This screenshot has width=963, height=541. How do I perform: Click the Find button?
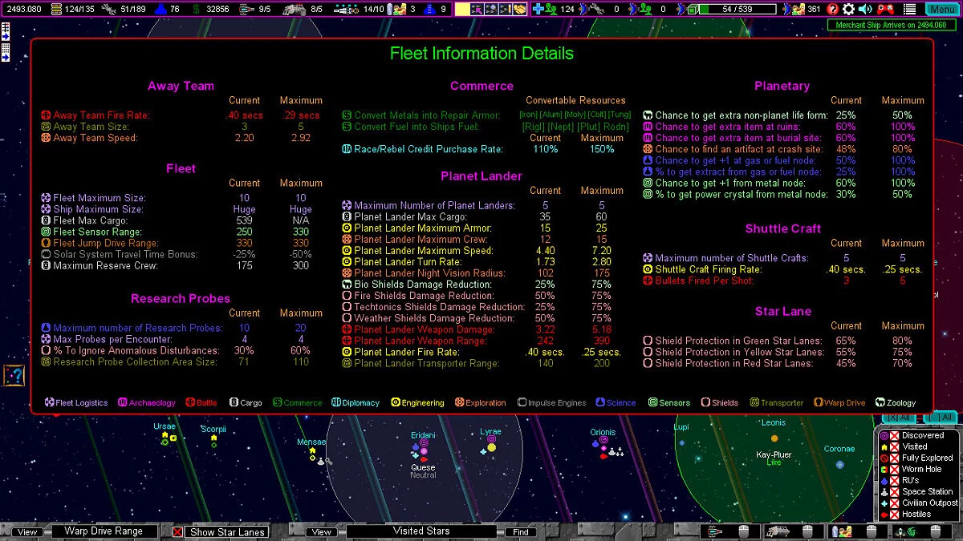521,532
